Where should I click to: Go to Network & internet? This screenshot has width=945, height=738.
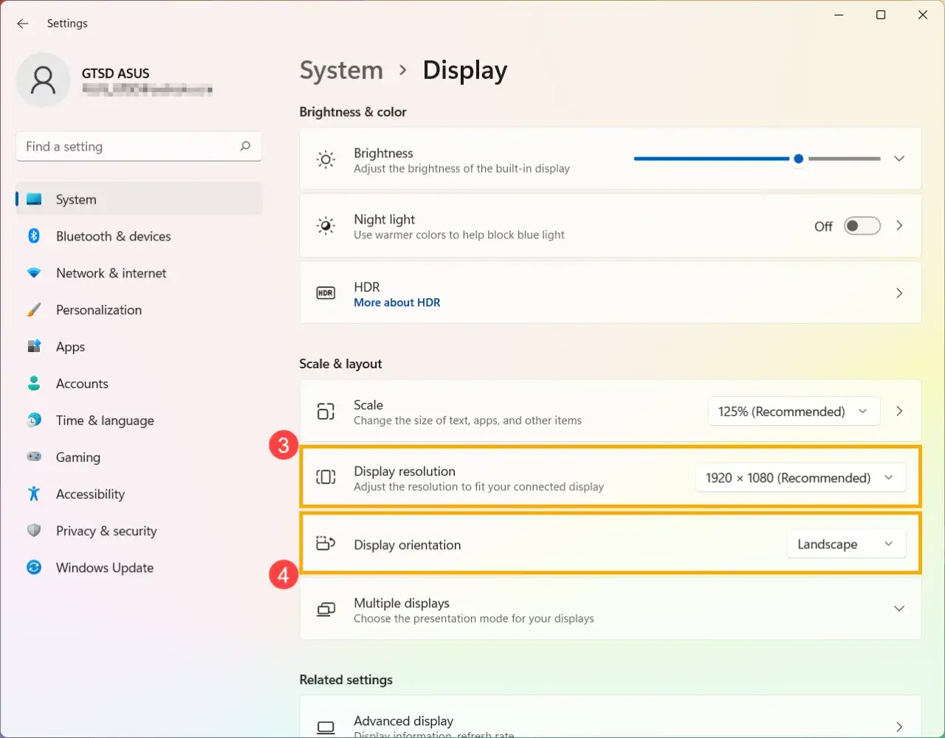140,273
